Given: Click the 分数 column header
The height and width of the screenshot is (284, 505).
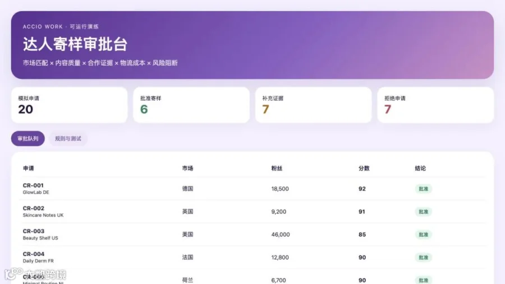Looking at the screenshot, I should (364, 168).
